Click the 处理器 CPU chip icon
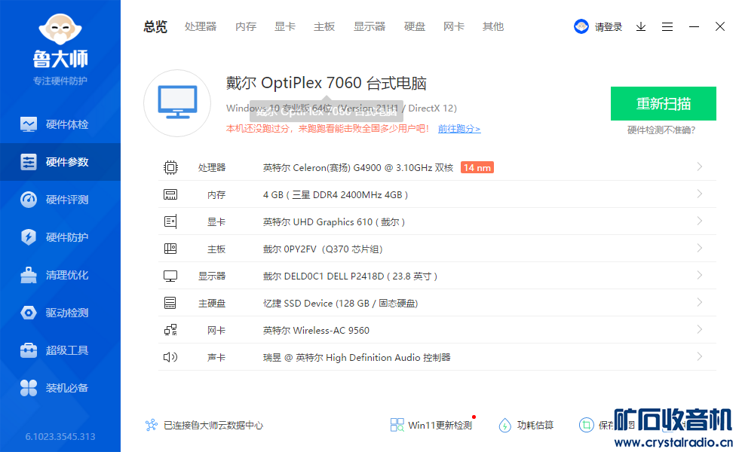The width and height of the screenshot is (739, 452). [x=170, y=167]
